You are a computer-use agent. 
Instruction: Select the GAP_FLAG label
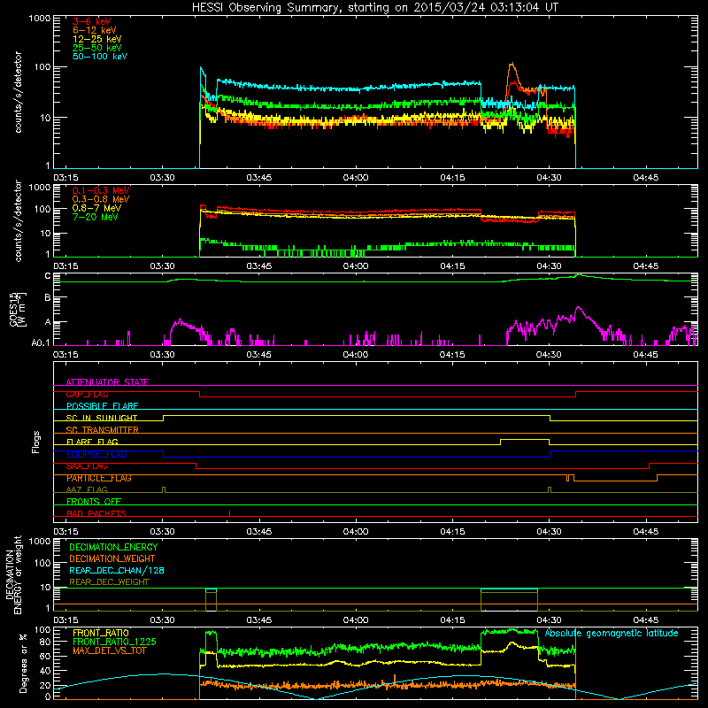click(x=87, y=394)
